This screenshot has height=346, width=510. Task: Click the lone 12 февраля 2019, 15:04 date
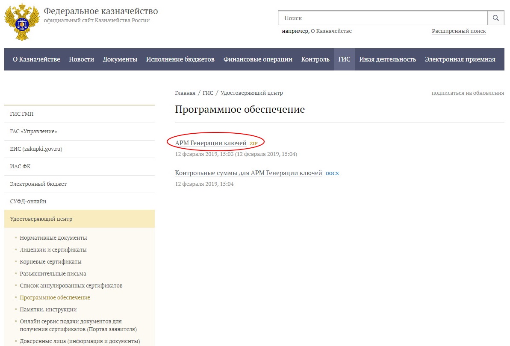[x=204, y=184]
